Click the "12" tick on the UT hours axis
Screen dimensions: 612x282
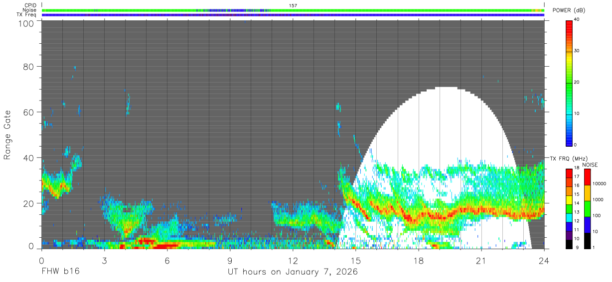tap(293, 260)
